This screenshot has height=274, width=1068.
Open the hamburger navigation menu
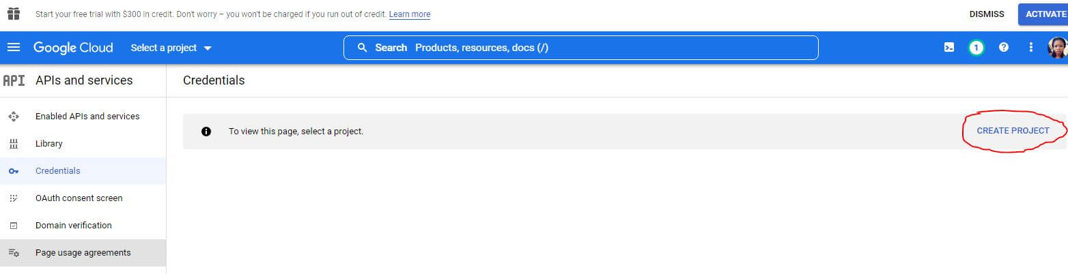click(14, 48)
